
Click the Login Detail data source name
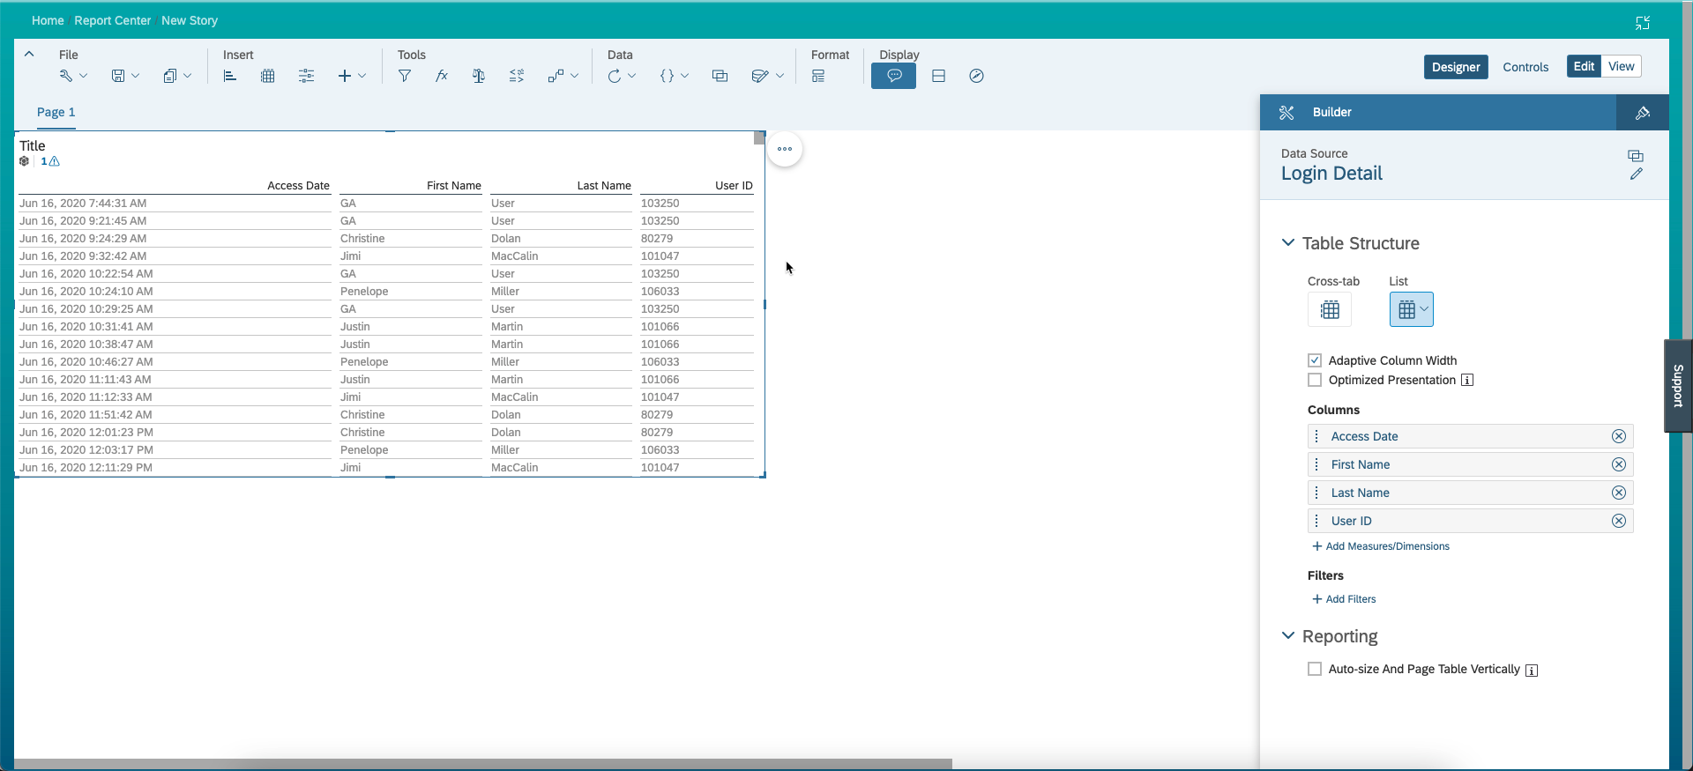click(x=1331, y=174)
